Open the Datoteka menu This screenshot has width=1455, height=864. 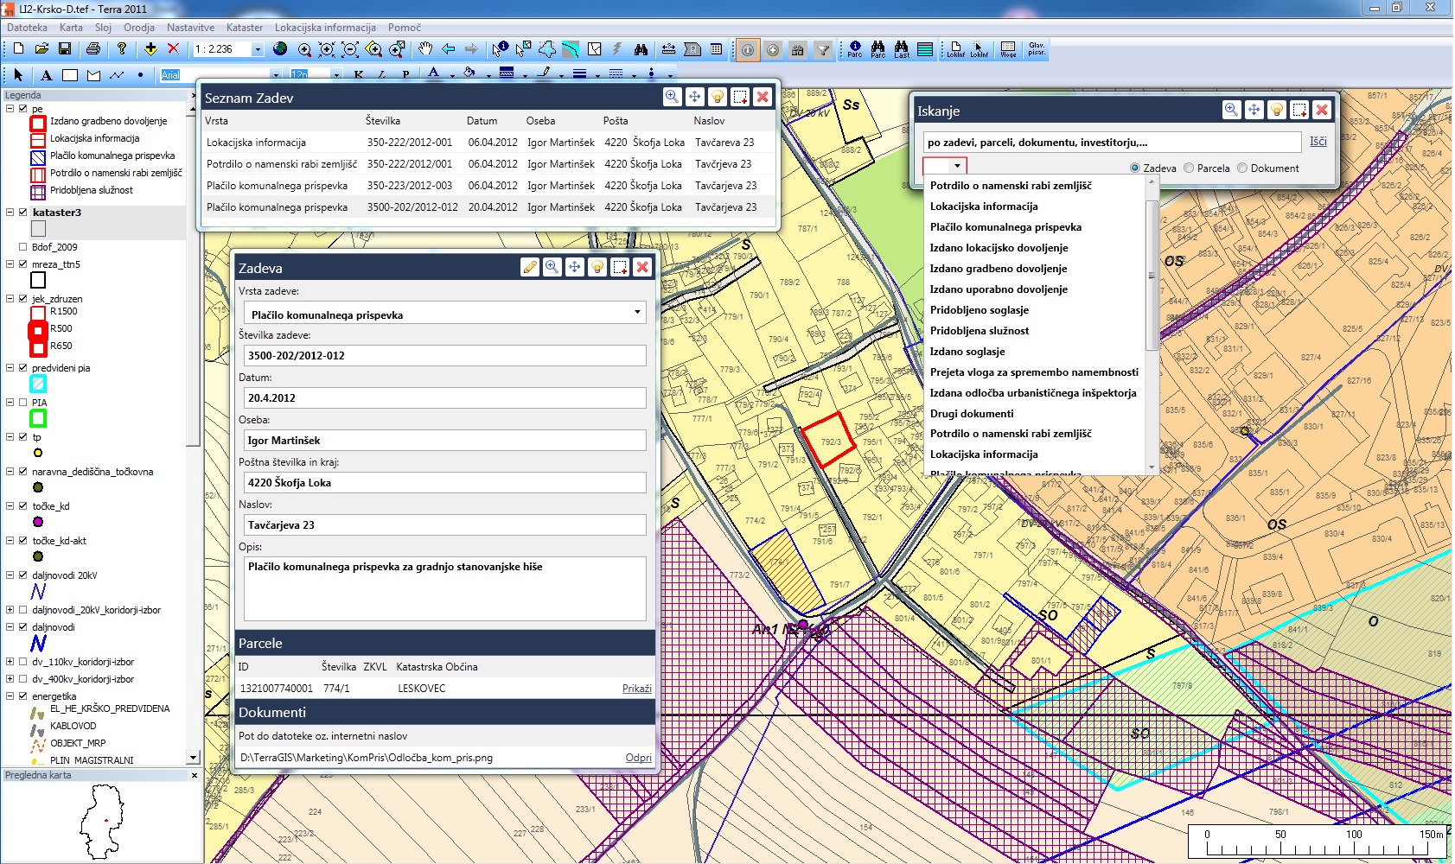point(27,28)
